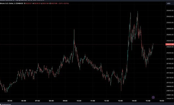Click the purple lightning bolt icon

point(153,97)
